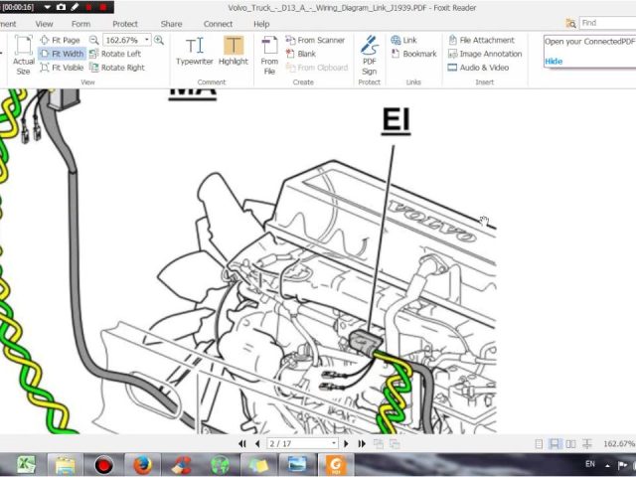Go to the next page arrow
Viewport: 636px width, 477px height.
(347, 443)
